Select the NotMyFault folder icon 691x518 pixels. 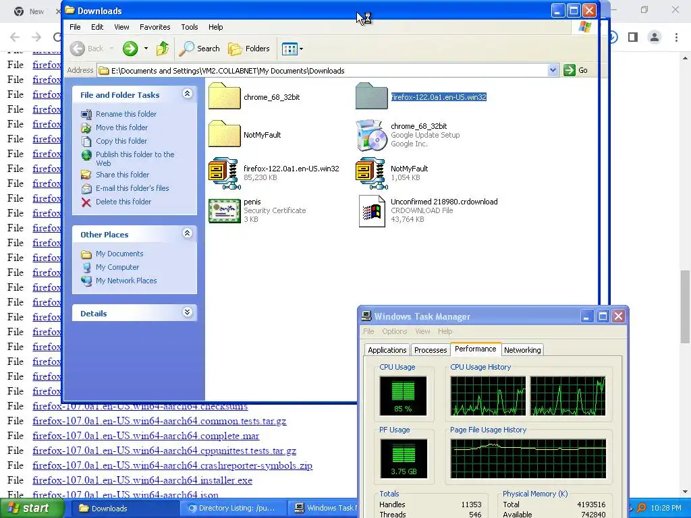pyautogui.click(x=224, y=134)
